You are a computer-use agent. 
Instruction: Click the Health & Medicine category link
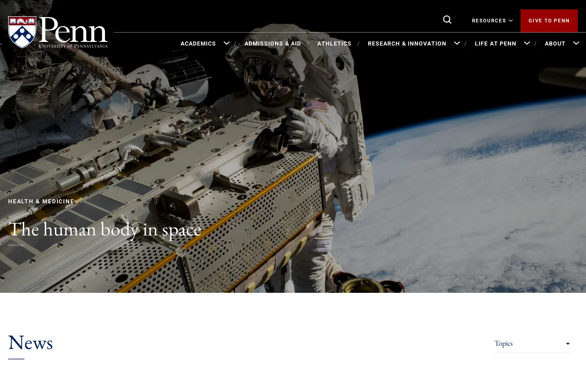(41, 201)
